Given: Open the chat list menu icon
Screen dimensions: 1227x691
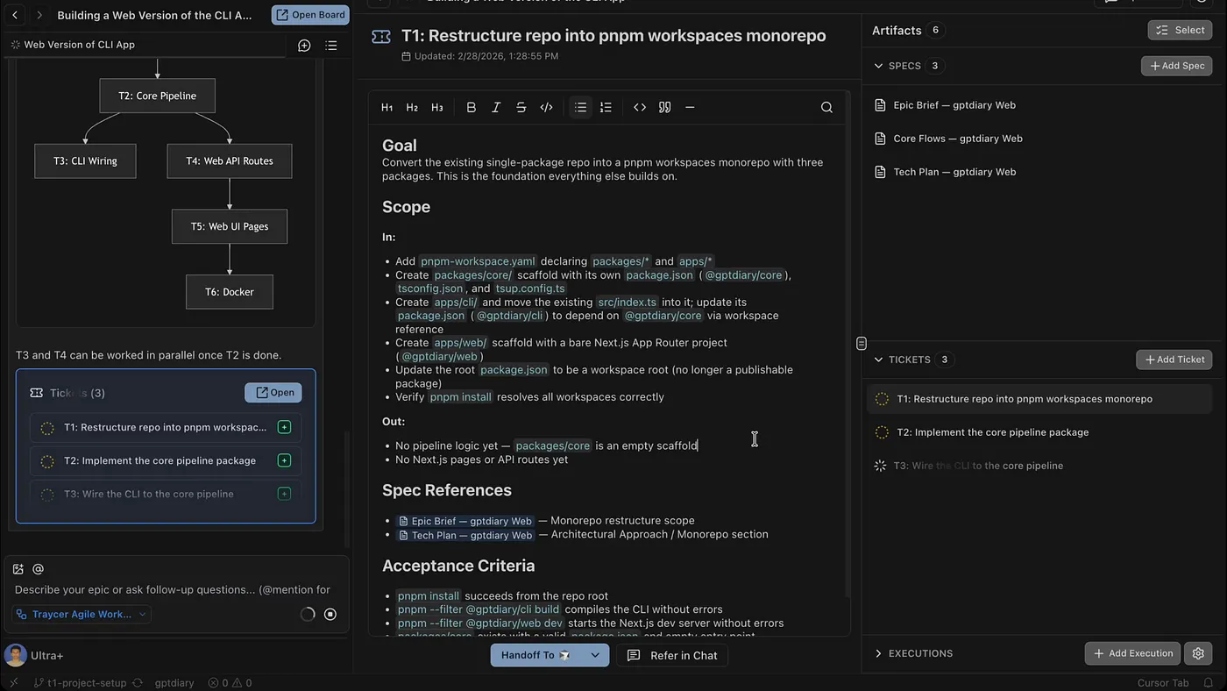Looking at the screenshot, I should 331,46.
